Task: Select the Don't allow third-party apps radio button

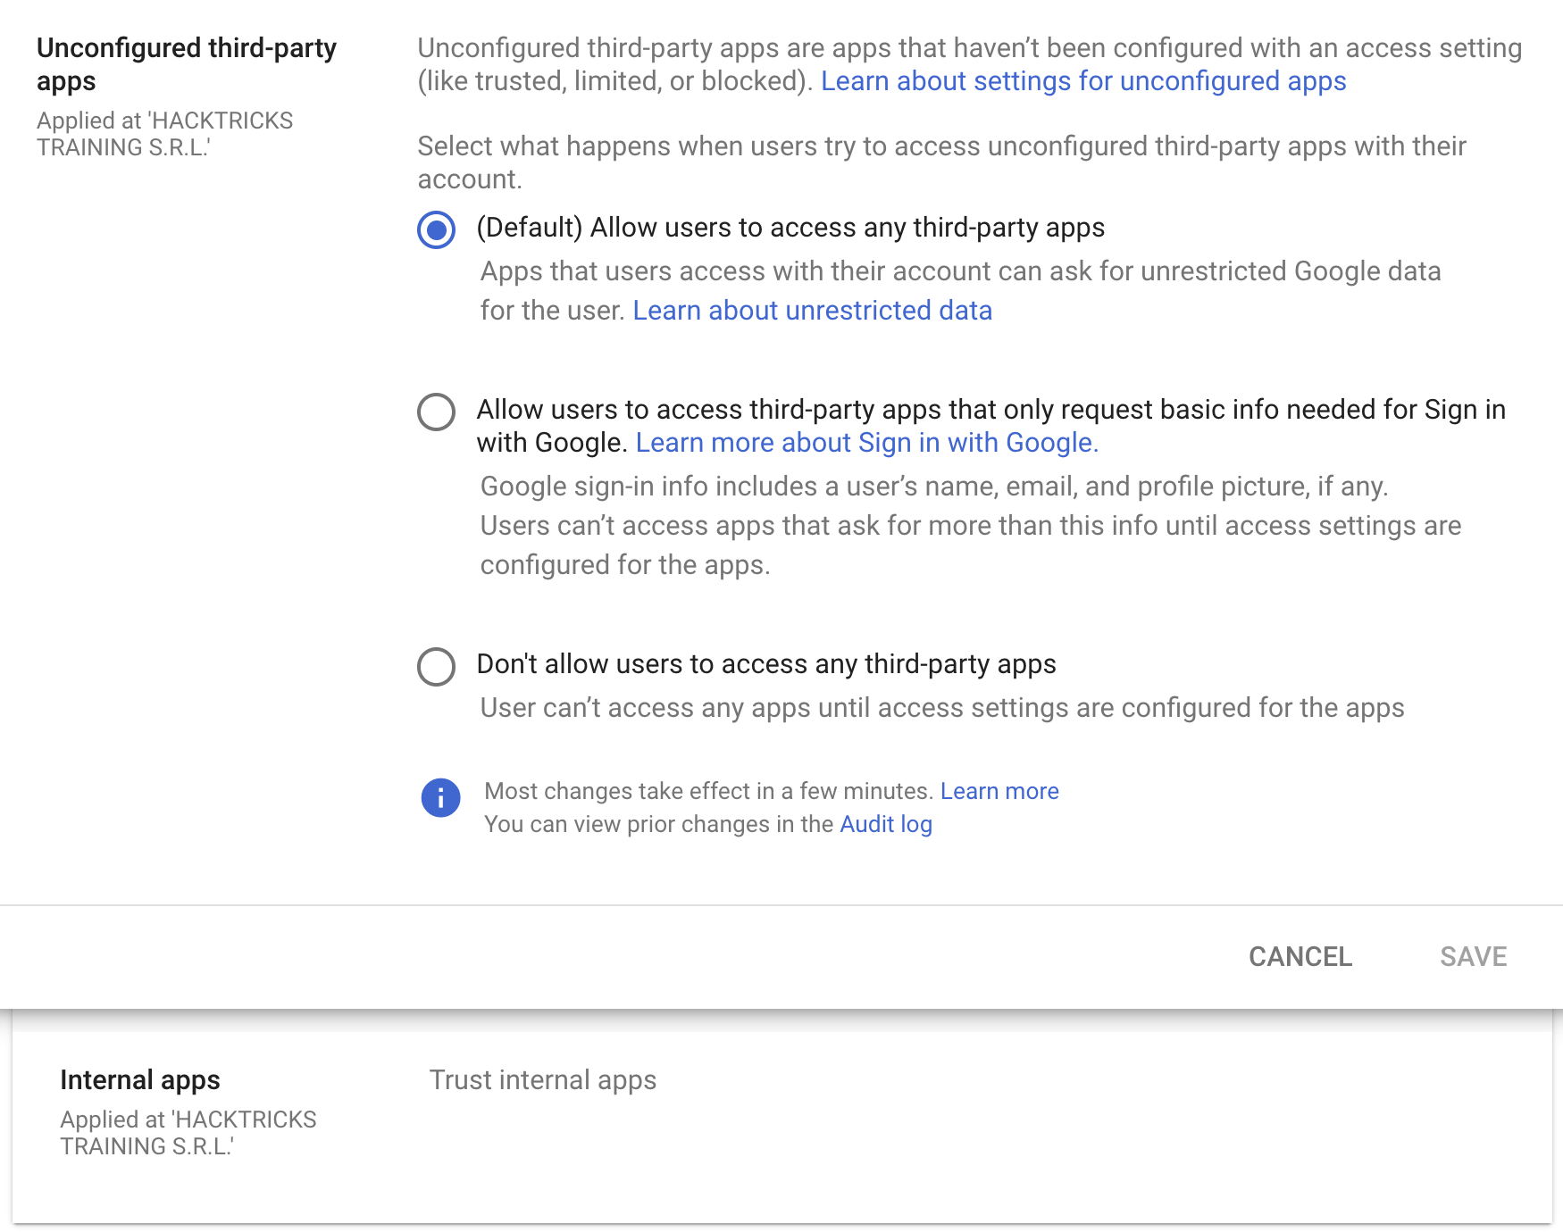Action: click(436, 666)
